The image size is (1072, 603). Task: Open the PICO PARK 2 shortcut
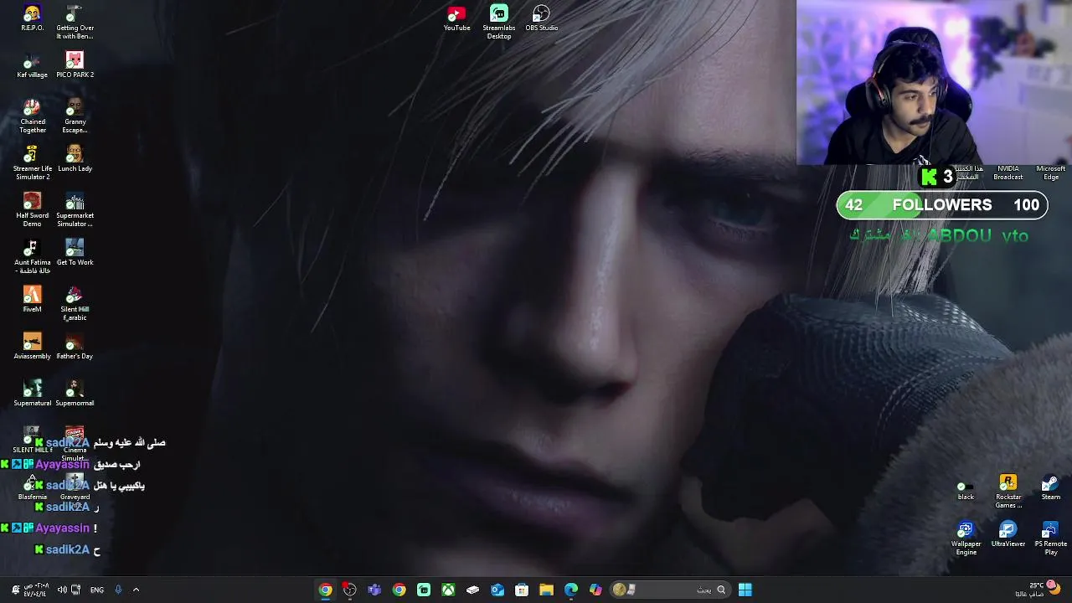pyautogui.click(x=75, y=65)
